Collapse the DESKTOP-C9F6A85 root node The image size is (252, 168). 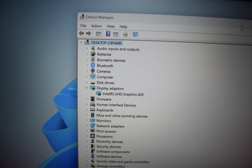pyautogui.click(x=81, y=42)
